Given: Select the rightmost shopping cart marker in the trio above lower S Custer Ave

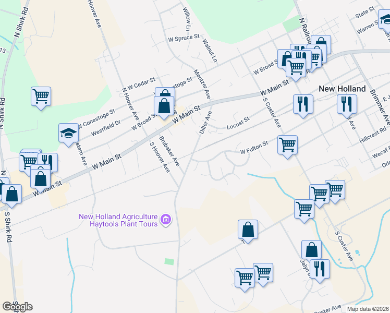Looking at the screenshot, I should (x=337, y=191).
